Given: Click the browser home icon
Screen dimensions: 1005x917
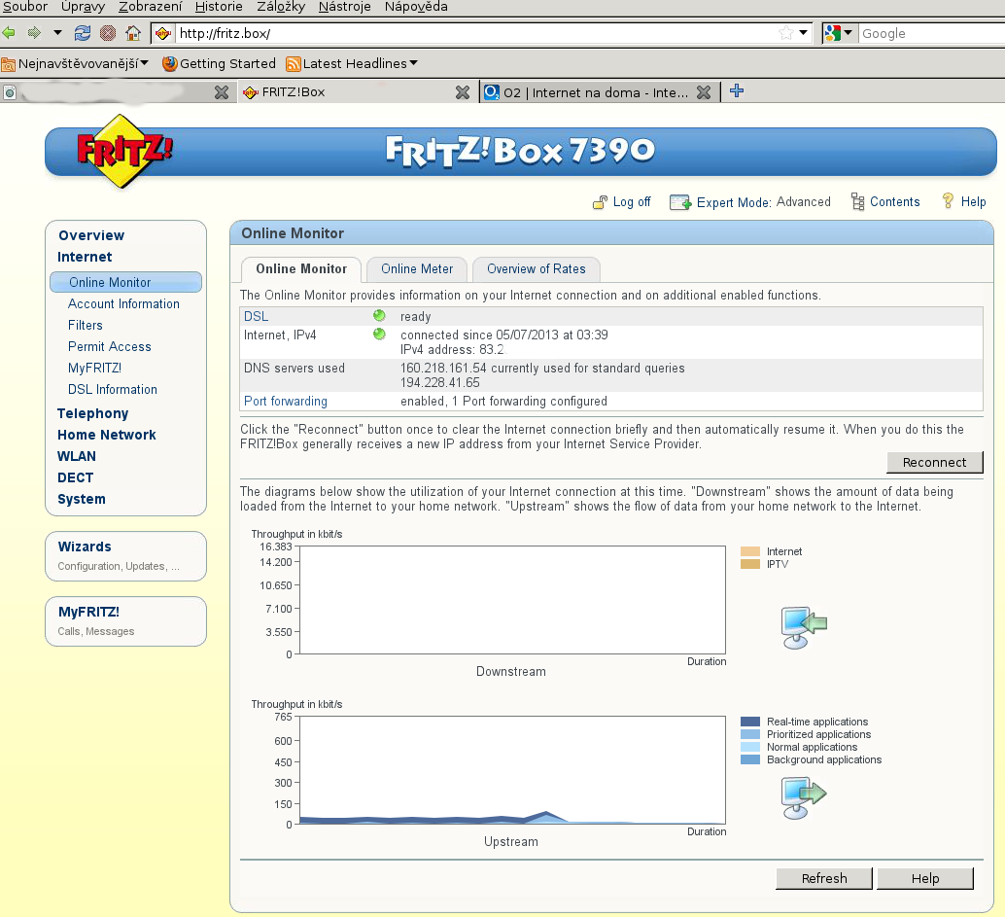Looking at the screenshot, I should [x=133, y=33].
